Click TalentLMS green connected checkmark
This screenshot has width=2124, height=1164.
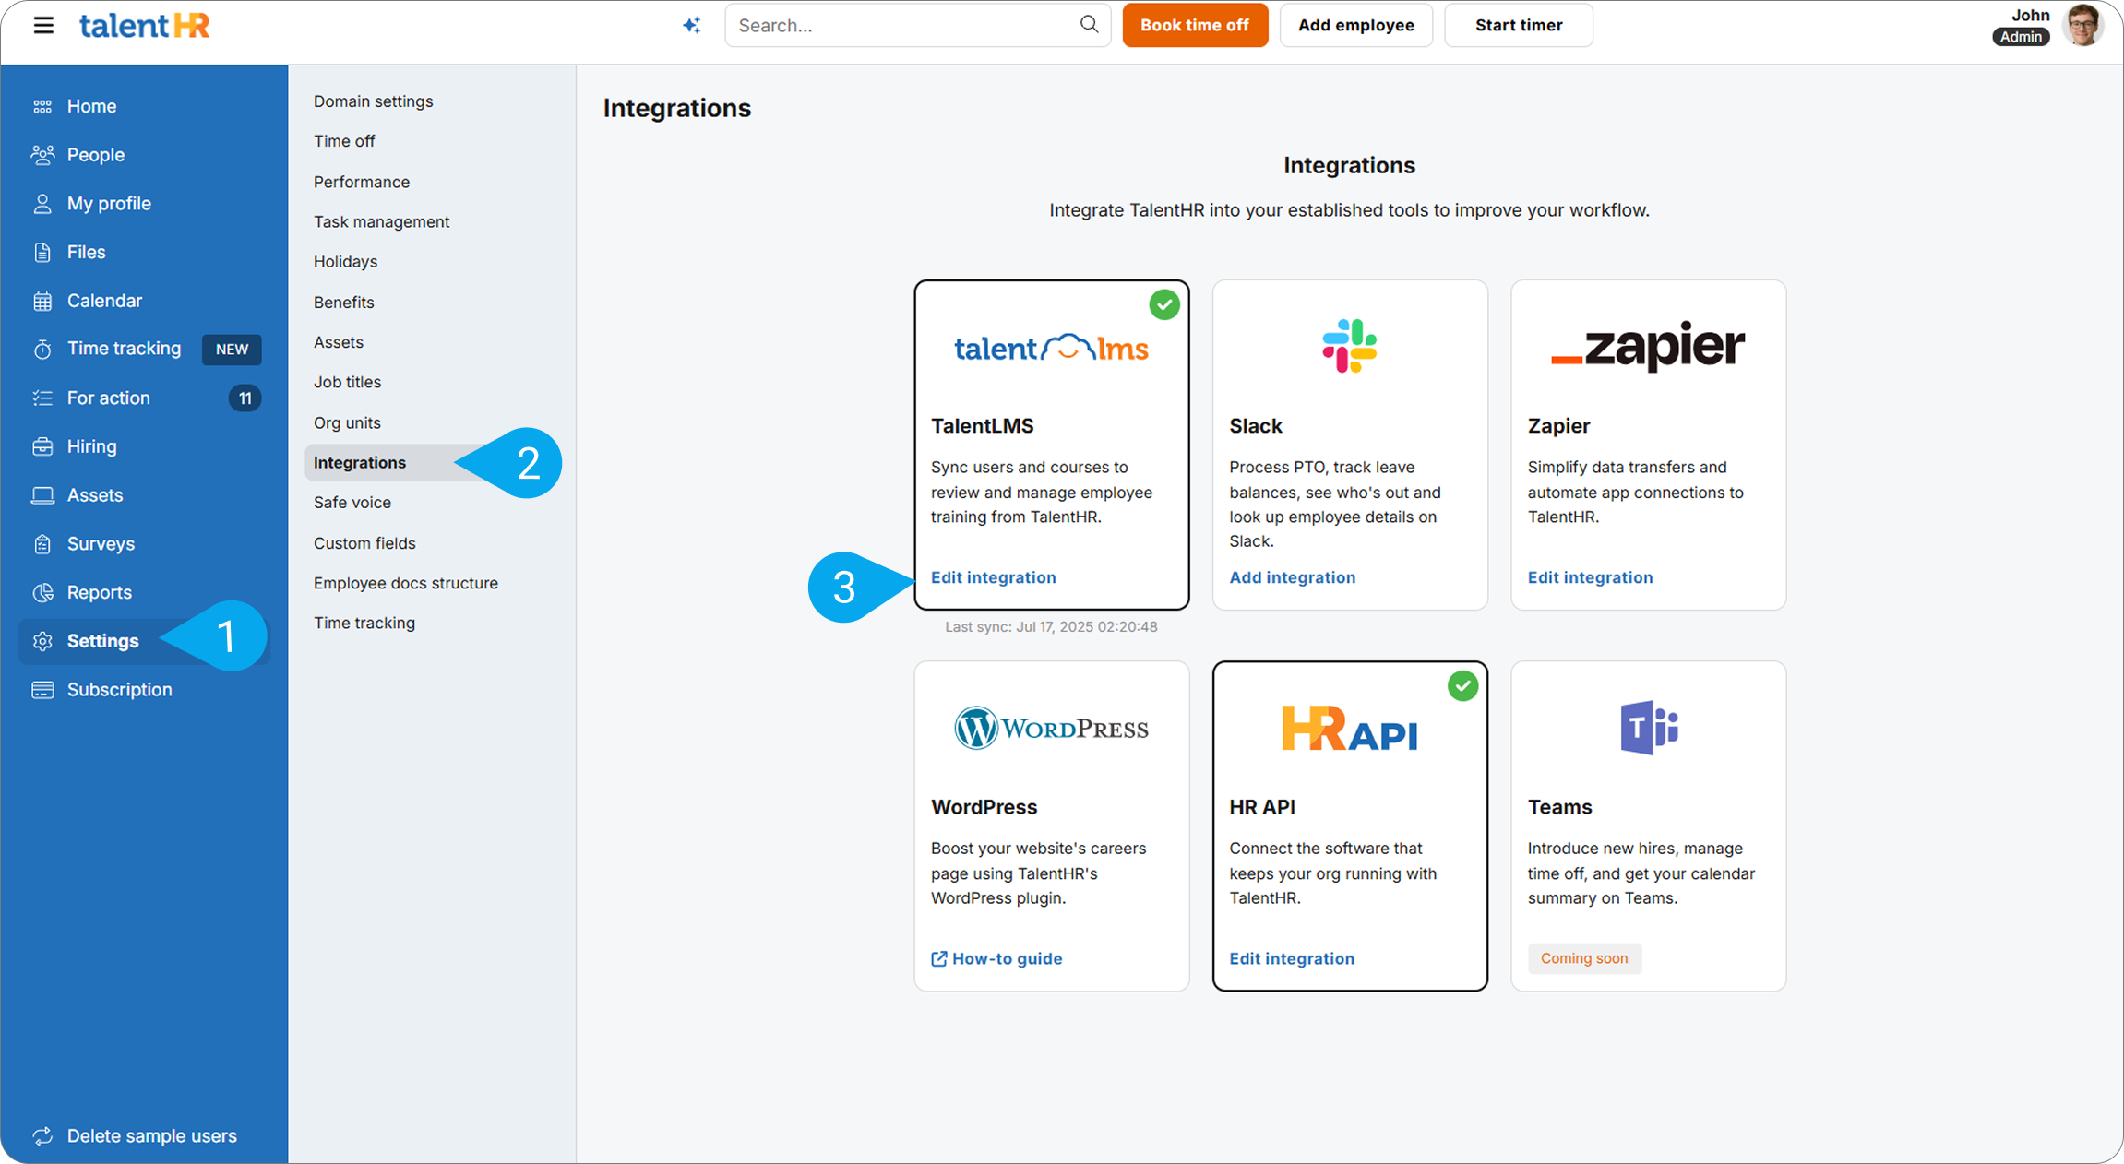coord(1164,304)
